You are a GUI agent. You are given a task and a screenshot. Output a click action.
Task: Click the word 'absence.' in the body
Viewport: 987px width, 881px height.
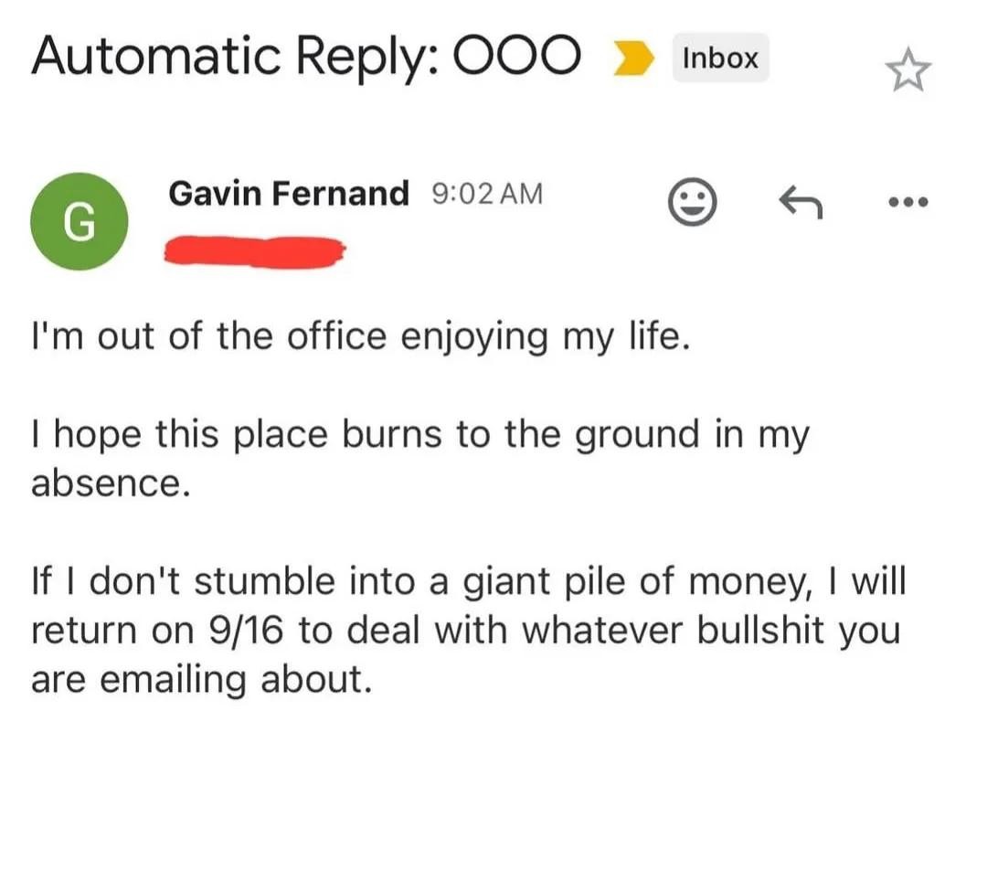(x=111, y=483)
